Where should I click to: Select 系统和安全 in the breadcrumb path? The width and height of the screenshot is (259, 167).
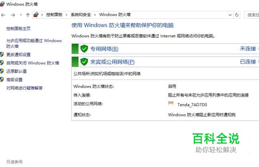81,15
